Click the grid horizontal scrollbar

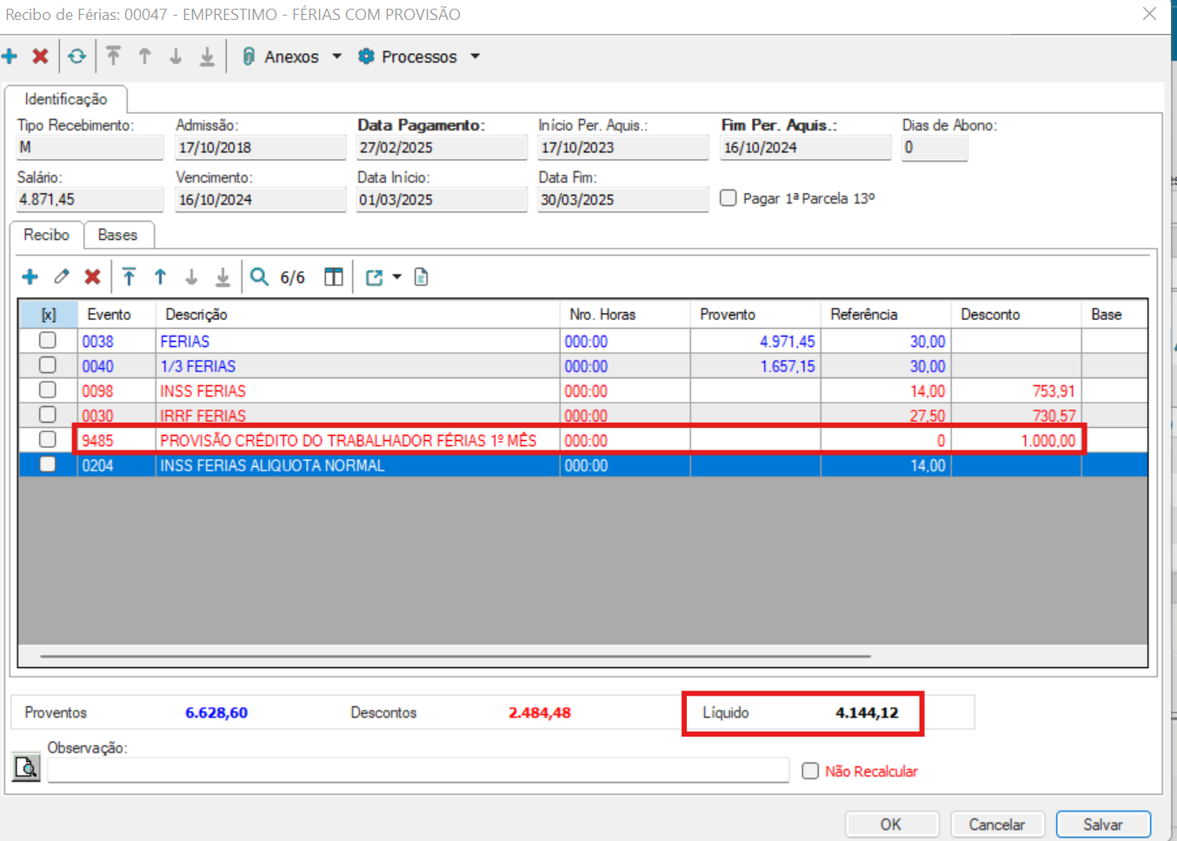coord(456,657)
